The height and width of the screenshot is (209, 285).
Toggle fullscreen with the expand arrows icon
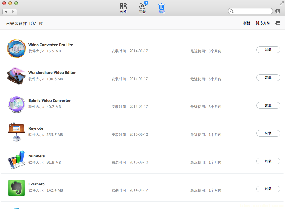pos(281,3)
